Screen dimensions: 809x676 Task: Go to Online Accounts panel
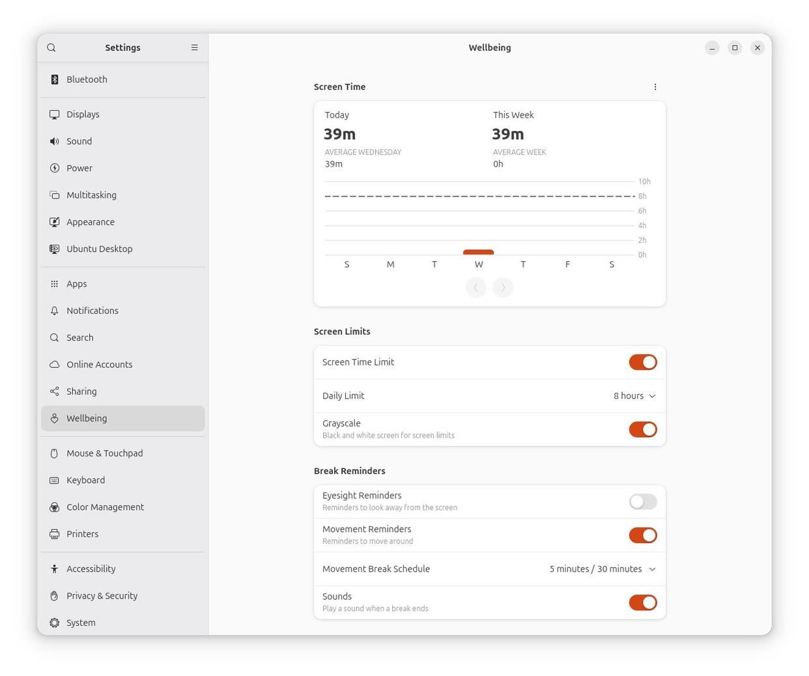[123, 365]
